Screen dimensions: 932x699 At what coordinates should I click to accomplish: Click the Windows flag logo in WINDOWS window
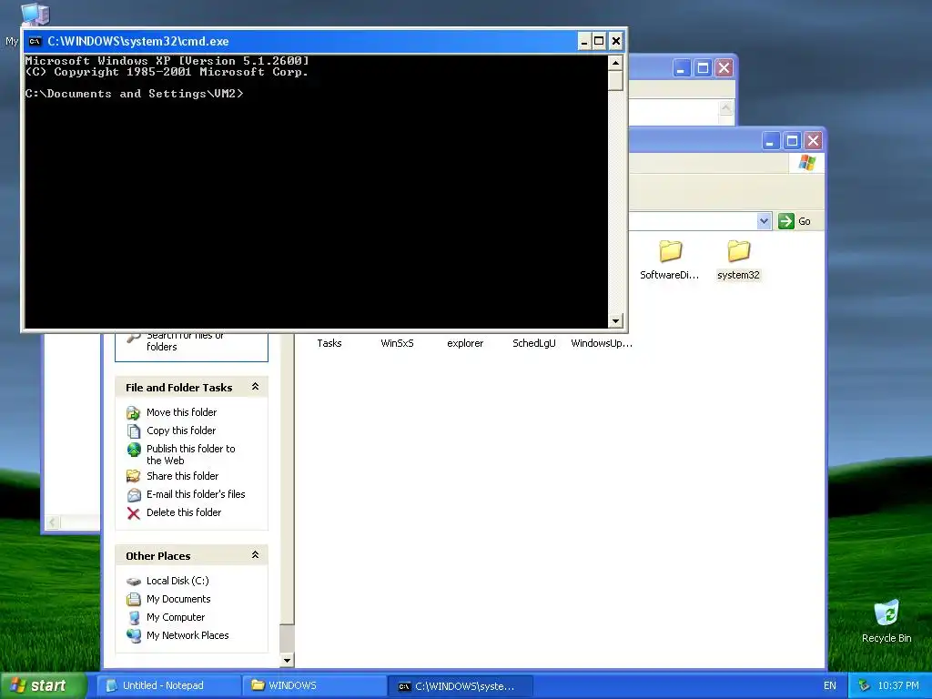(x=807, y=162)
